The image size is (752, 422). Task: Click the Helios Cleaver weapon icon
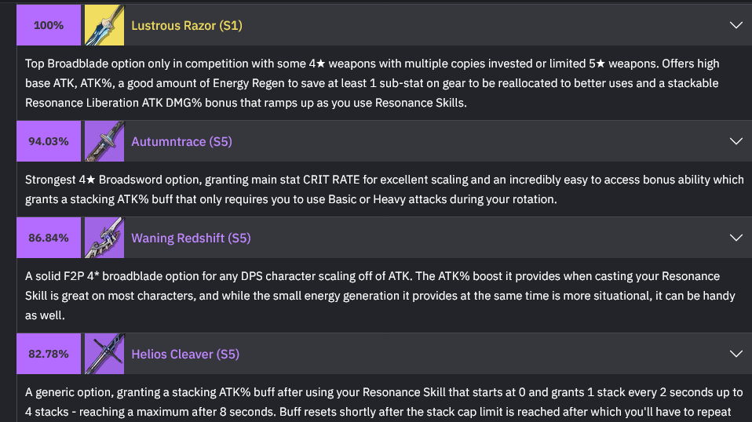tap(104, 354)
